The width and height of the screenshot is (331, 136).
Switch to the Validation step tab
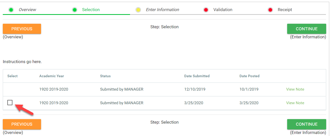tap(223, 10)
